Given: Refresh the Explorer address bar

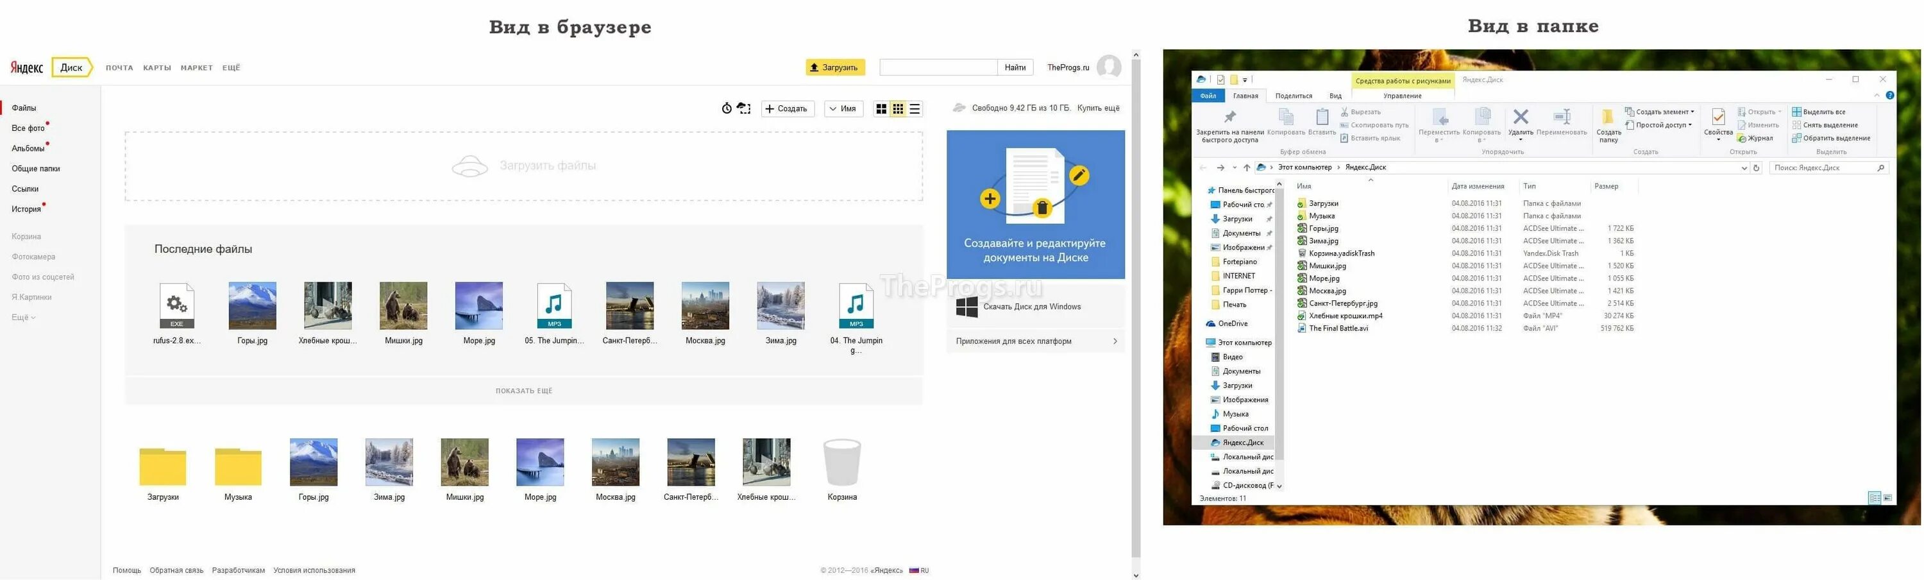Looking at the screenshot, I should tap(1757, 167).
